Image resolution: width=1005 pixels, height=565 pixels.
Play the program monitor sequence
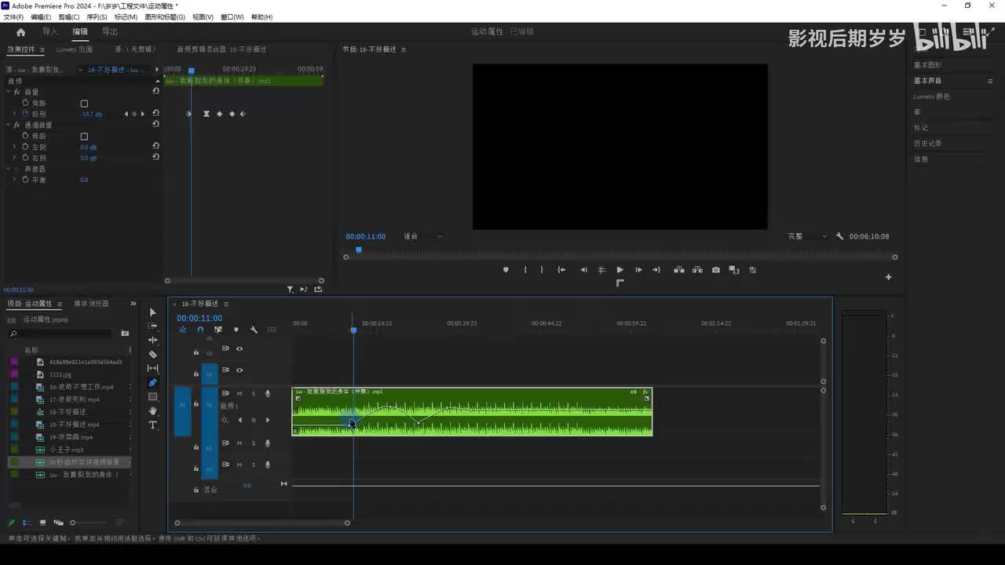coord(619,270)
